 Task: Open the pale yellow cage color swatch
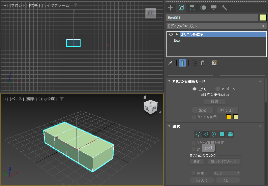point(236,117)
